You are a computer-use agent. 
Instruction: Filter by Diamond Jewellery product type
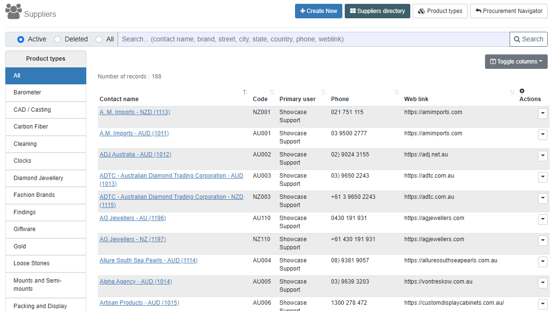pyautogui.click(x=46, y=178)
